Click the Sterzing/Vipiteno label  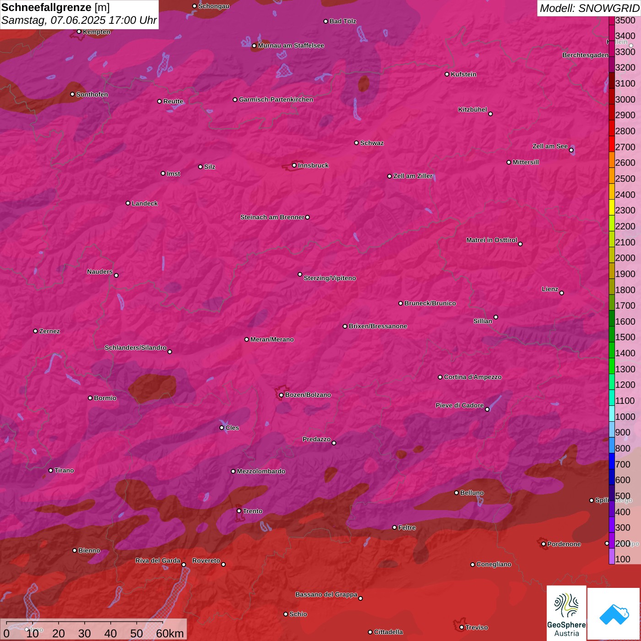tap(330, 278)
